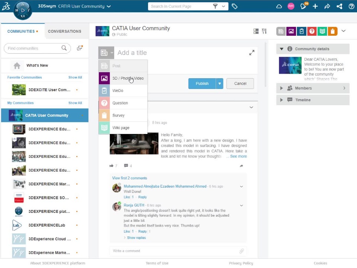
Task: Choose WeDo from the menu
Action: click(x=123, y=90)
